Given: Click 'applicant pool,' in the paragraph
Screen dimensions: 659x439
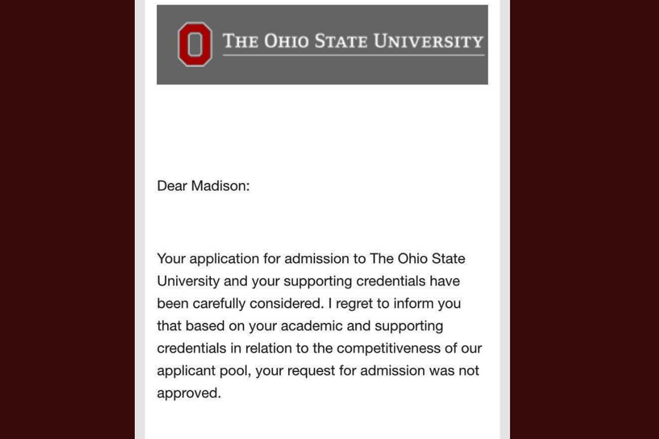Looking at the screenshot, I should 204,371.
